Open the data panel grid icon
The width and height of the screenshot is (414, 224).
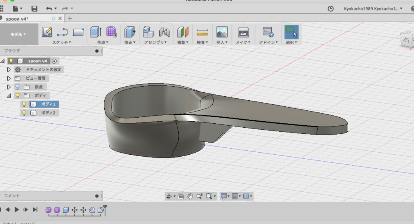[x=1, y=9]
